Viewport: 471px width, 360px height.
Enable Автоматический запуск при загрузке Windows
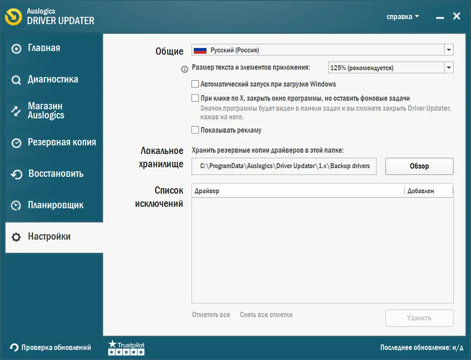[x=195, y=84]
